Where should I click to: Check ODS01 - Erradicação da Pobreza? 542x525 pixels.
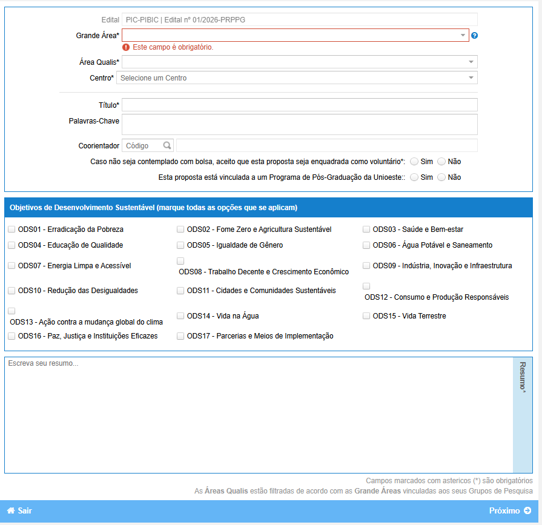pos(12,229)
